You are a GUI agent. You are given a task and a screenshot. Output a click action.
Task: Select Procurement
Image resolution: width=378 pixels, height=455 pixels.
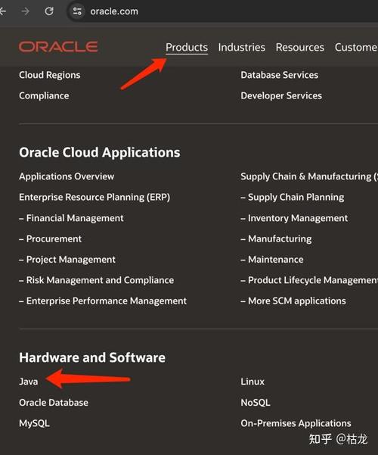50,238
